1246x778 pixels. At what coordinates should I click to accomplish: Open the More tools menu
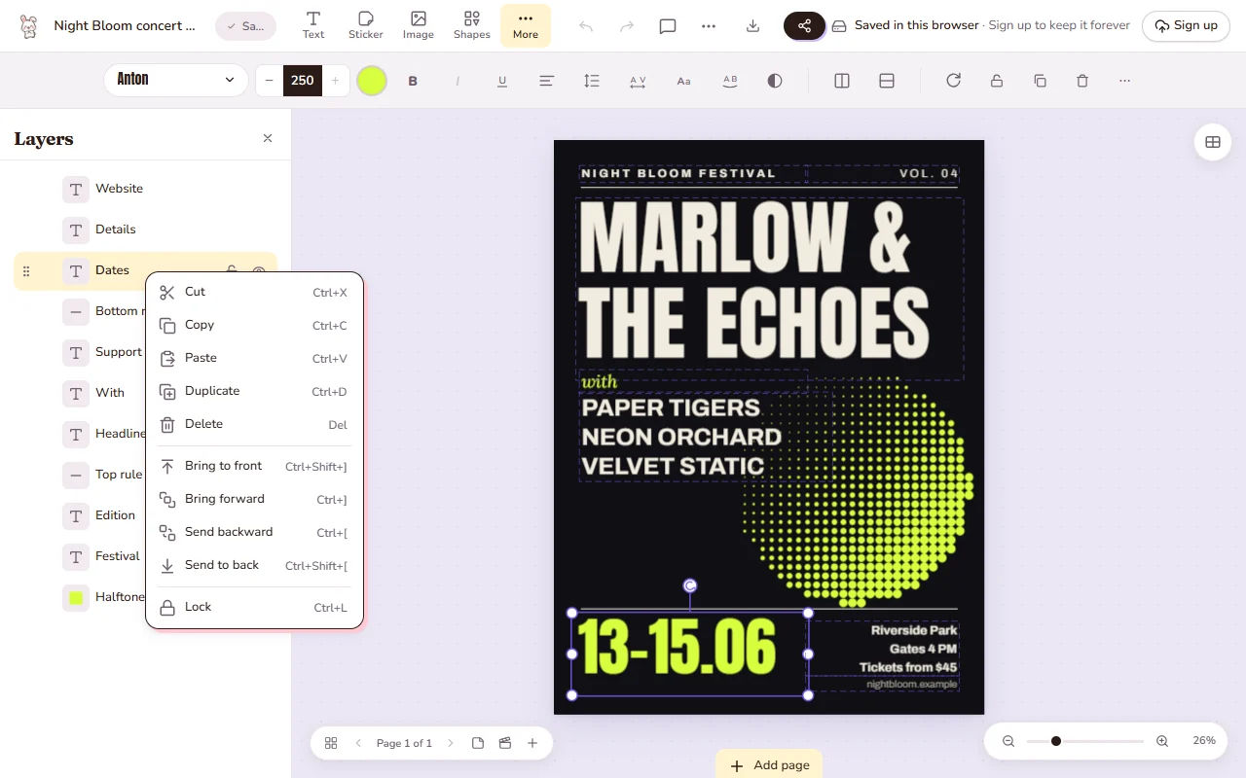pyautogui.click(x=526, y=25)
